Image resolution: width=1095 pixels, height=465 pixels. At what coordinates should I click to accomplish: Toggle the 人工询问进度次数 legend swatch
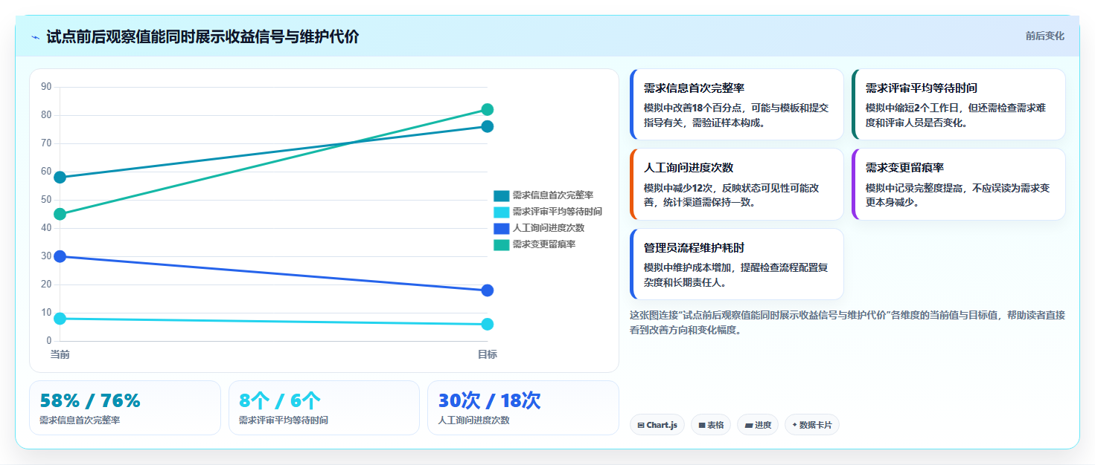tap(501, 228)
